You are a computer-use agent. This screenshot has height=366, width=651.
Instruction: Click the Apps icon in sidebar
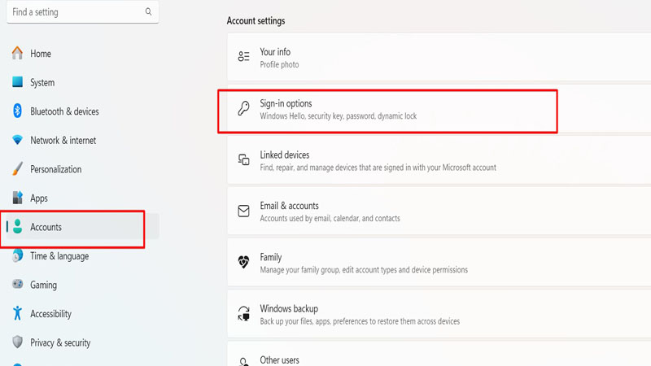[x=17, y=198]
